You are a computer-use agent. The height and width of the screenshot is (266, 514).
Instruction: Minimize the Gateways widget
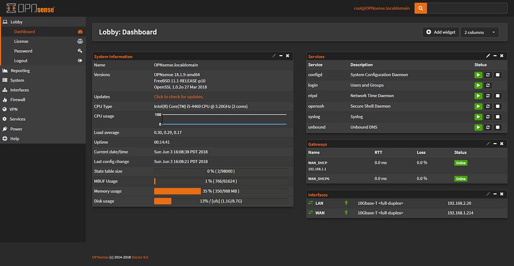click(495, 144)
